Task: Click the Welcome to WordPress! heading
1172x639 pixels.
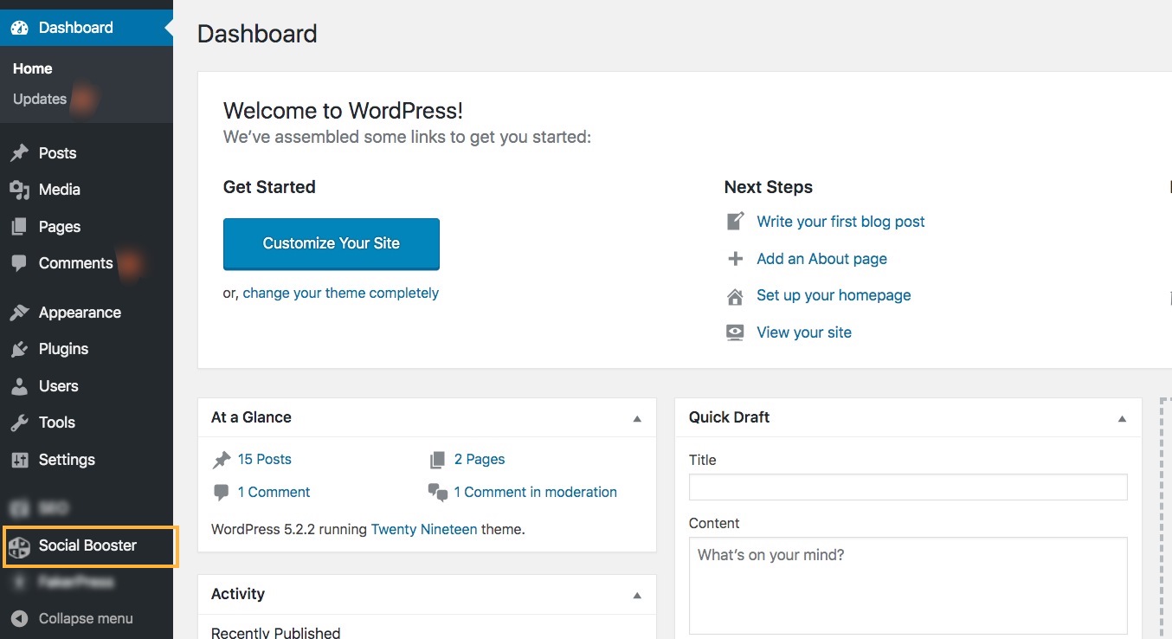Action: point(343,111)
